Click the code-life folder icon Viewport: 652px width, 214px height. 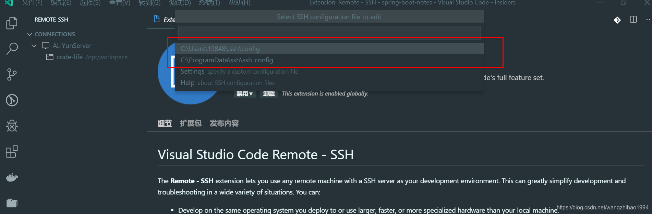pos(50,57)
